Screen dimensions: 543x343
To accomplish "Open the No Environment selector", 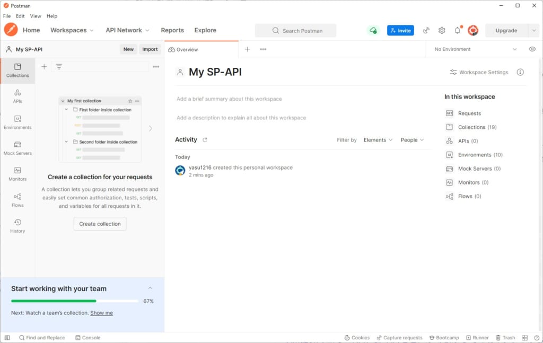I will tap(476, 49).
